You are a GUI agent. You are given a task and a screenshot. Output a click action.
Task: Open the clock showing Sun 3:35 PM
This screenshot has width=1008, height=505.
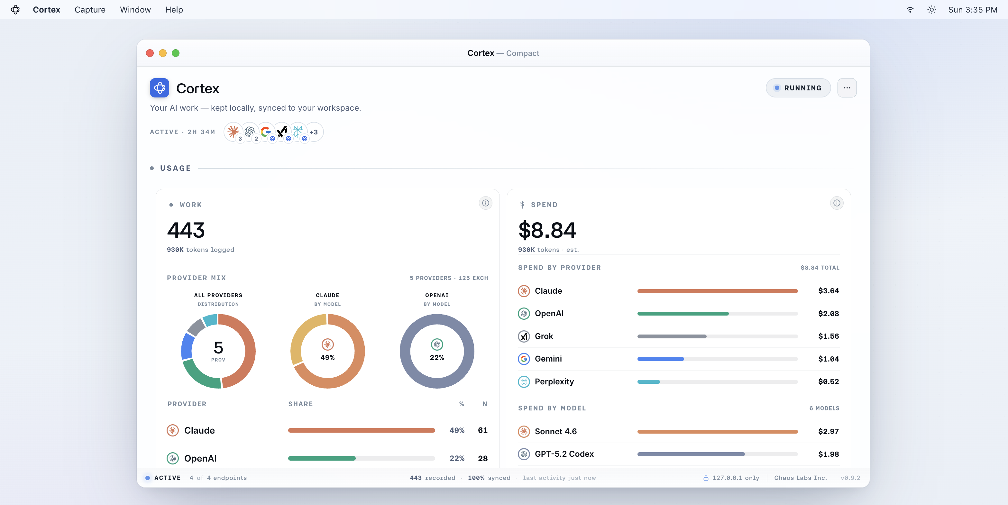[973, 10]
